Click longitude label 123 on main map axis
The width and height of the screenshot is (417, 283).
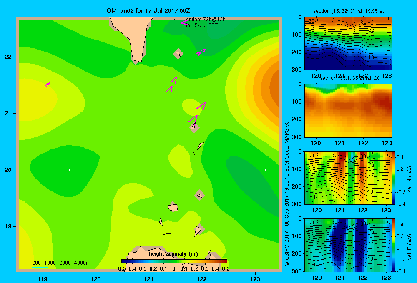pos(255,279)
